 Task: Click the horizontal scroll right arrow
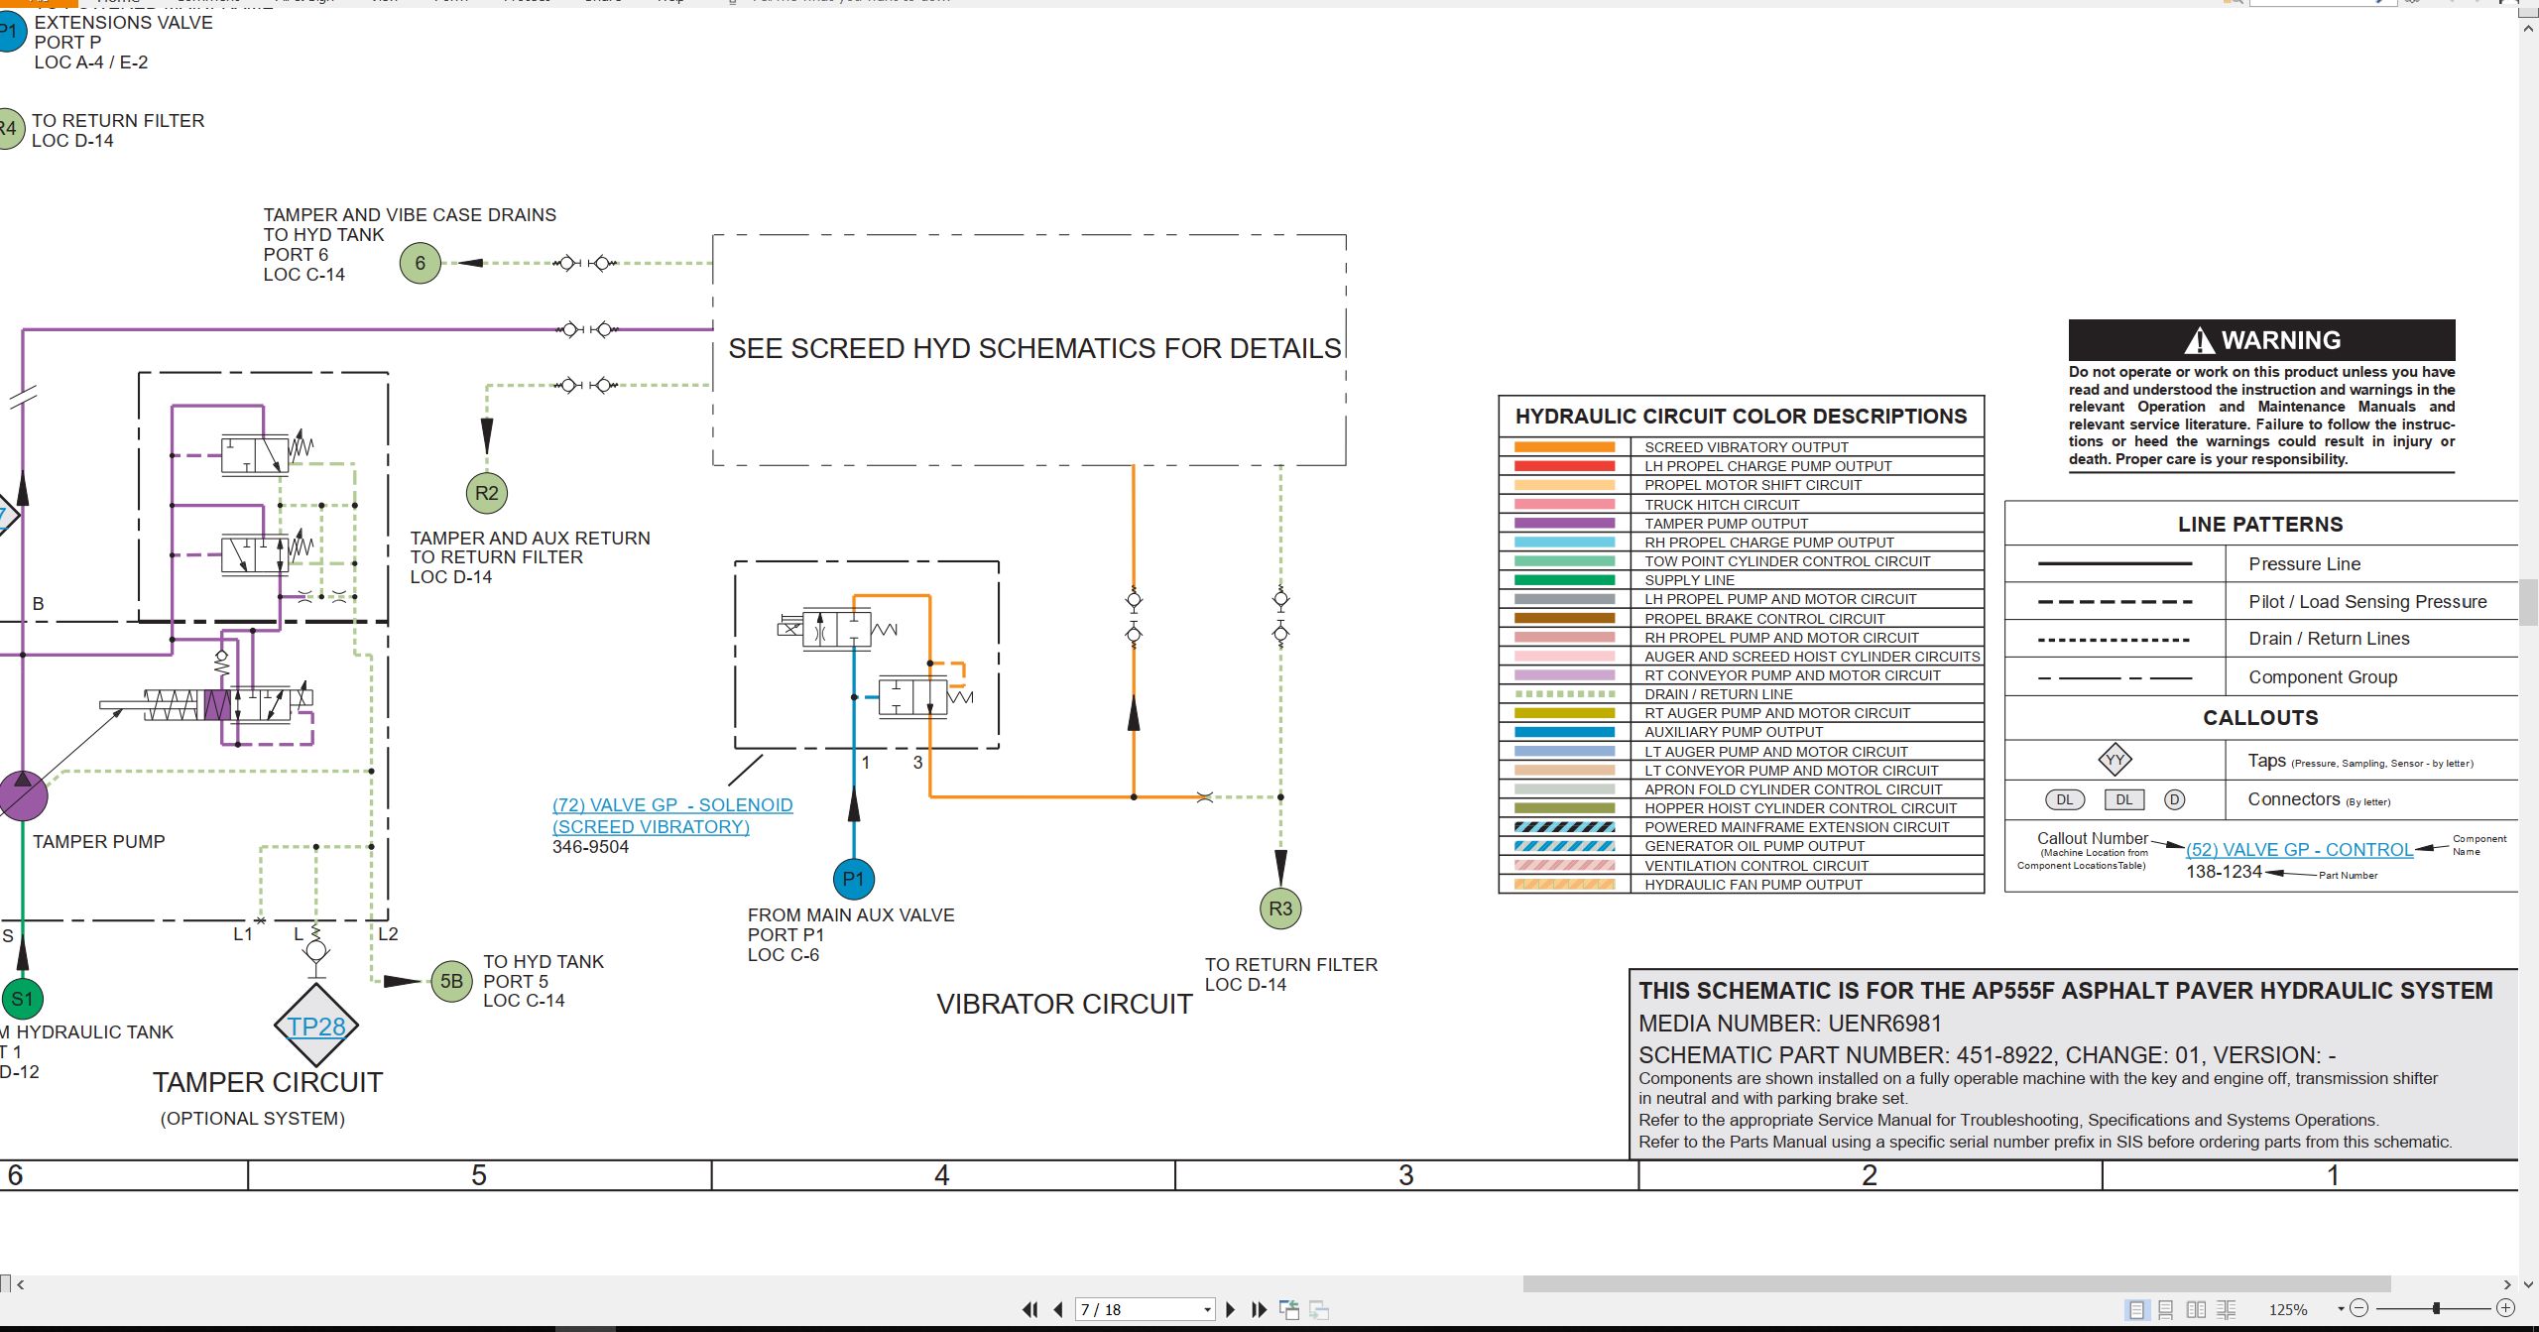point(2507,1284)
